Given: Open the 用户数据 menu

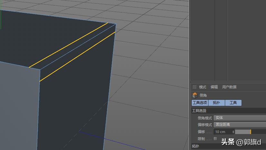Looking at the screenshot, I should (x=229, y=87).
